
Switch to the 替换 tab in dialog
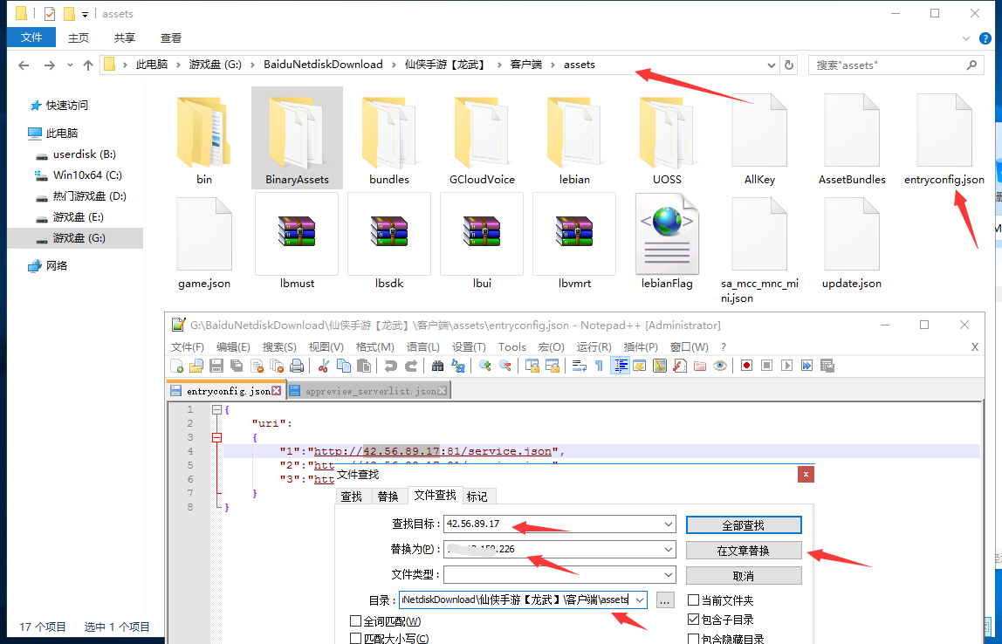click(388, 496)
